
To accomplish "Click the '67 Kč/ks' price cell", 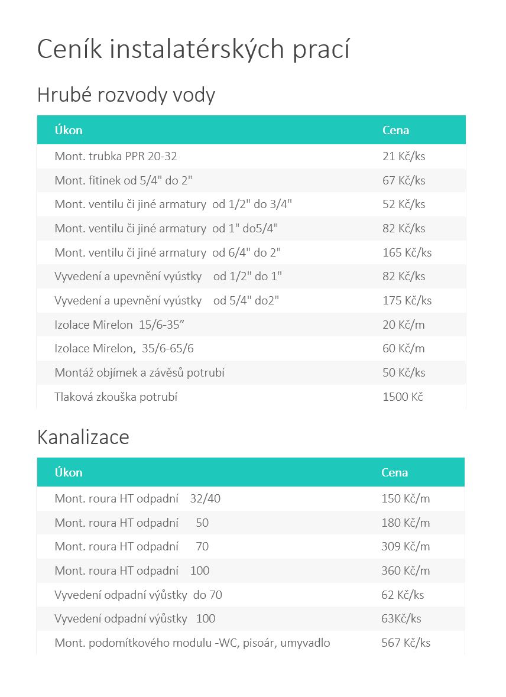I will tap(404, 180).
